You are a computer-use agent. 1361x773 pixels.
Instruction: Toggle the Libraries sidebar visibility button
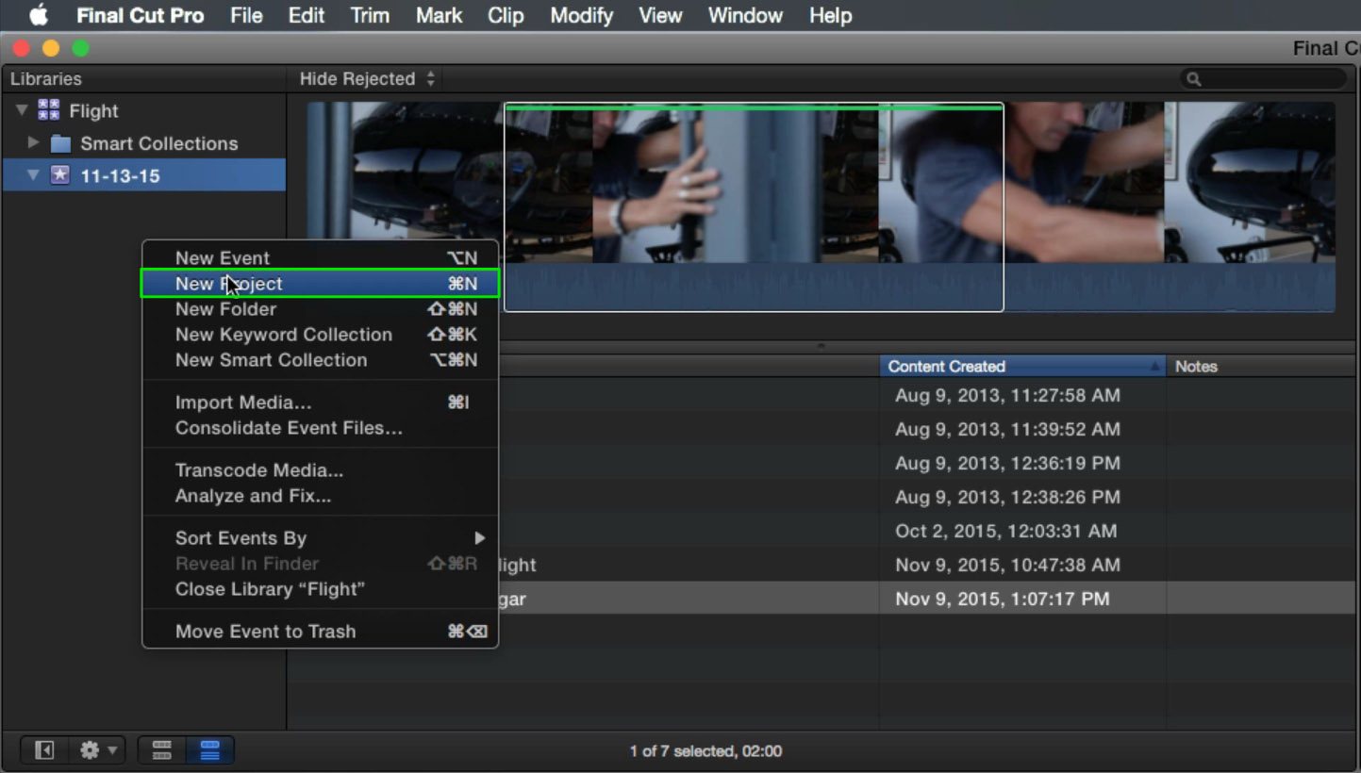coord(44,750)
